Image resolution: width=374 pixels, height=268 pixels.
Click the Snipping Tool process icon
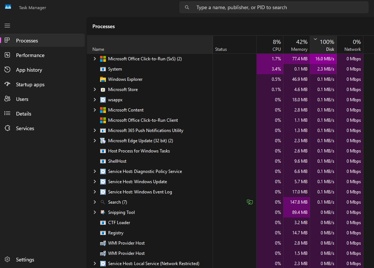pyautogui.click(x=103, y=212)
